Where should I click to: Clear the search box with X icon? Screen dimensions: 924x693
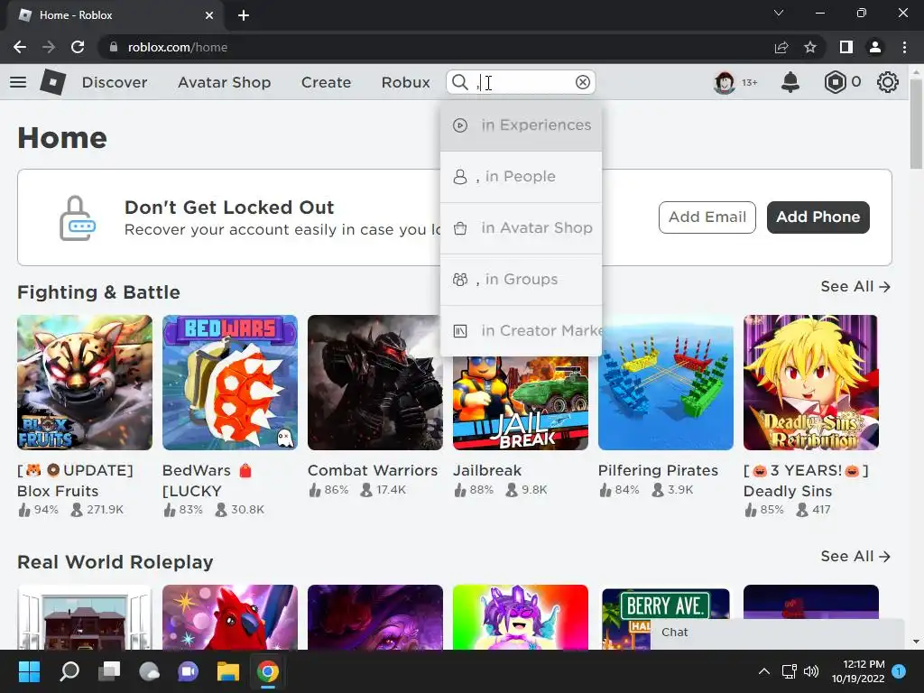(x=583, y=82)
